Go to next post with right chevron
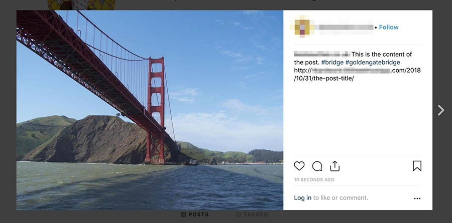The height and width of the screenshot is (223, 452). 440,110
